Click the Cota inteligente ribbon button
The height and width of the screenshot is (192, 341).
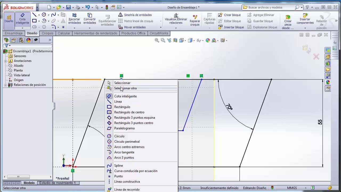pos(22,19)
